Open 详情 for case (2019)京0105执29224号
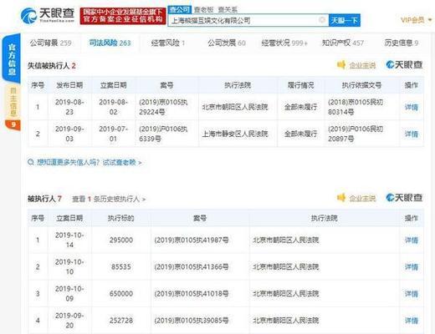 (x=412, y=107)
